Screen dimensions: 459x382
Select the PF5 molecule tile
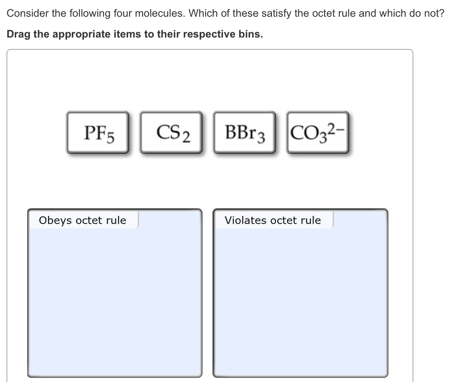click(x=98, y=132)
